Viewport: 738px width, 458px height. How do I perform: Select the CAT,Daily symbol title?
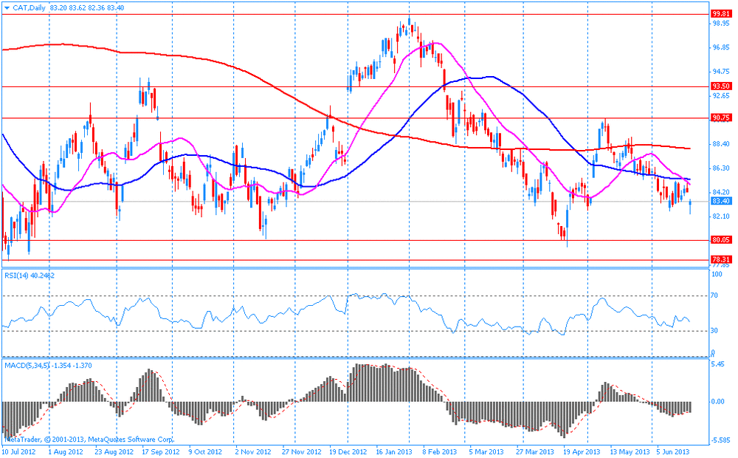[x=28, y=8]
